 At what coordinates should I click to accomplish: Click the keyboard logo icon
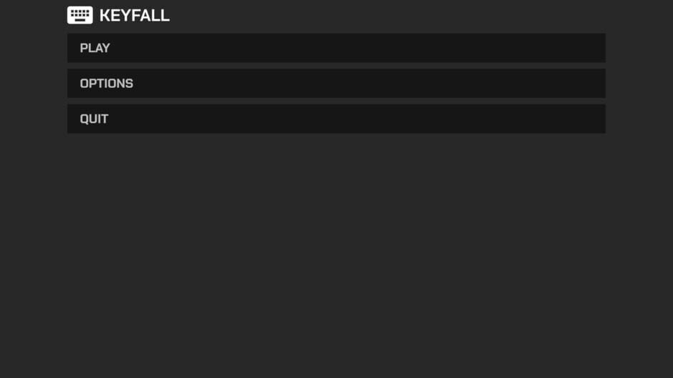click(x=80, y=15)
